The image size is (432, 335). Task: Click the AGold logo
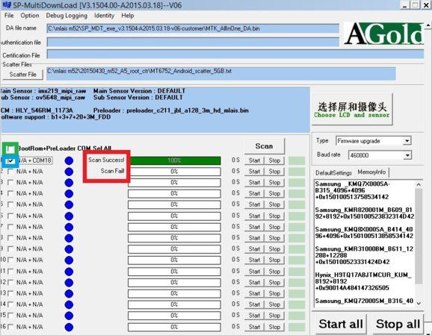[x=384, y=34]
